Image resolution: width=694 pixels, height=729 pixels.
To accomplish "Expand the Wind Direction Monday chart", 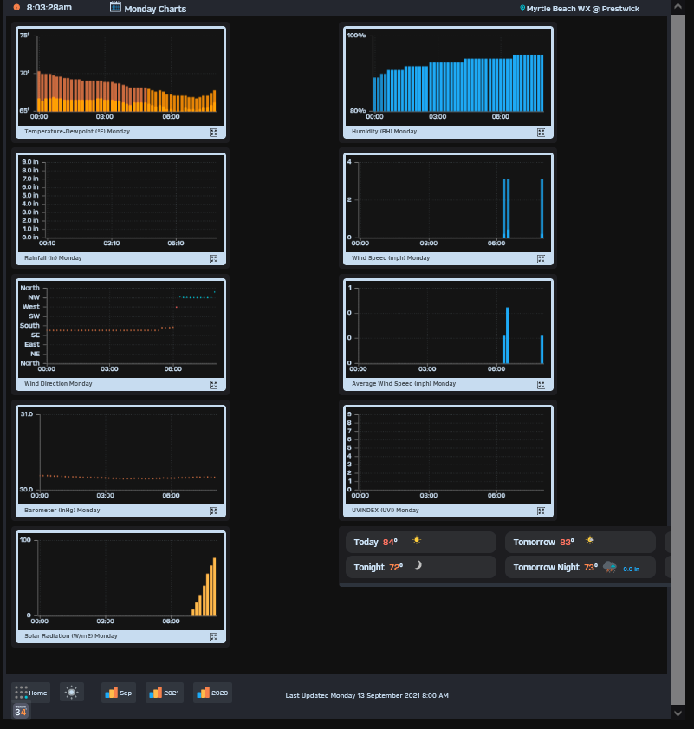I will click(213, 385).
